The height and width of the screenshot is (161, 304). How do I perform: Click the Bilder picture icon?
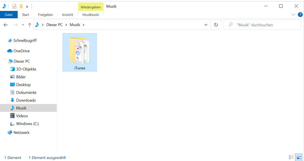pyautogui.click(x=13, y=77)
